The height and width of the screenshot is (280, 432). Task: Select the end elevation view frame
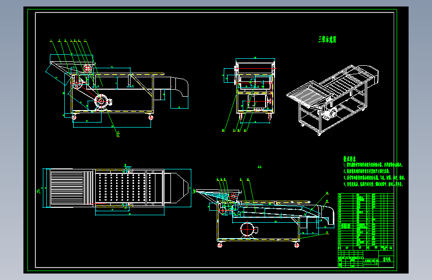pyautogui.click(x=255, y=90)
